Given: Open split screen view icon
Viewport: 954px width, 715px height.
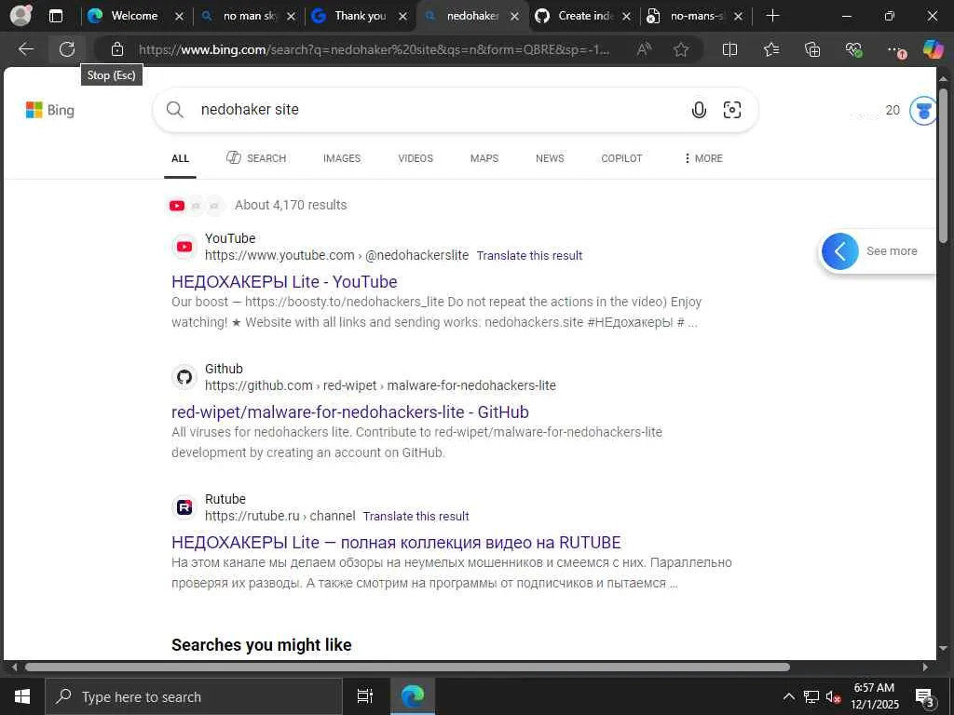Looking at the screenshot, I should coord(729,49).
